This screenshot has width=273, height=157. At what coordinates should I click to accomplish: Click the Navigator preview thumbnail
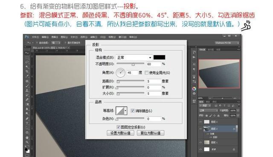(219, 74)
